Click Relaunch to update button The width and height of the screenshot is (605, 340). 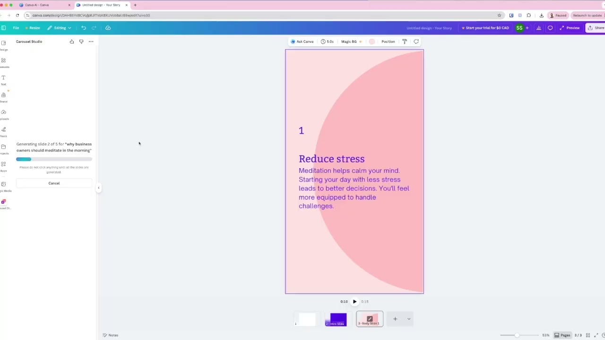coord(588,15)
